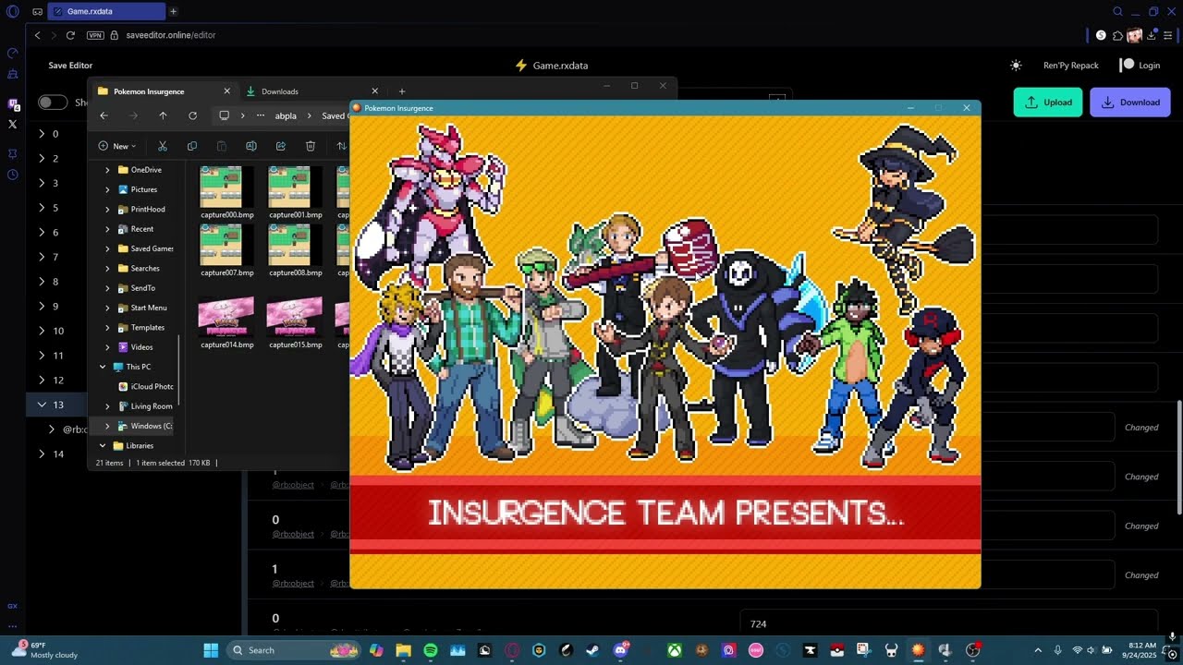Go back in File Explorer navigation

pyautogui.click(x=104, y=115)
